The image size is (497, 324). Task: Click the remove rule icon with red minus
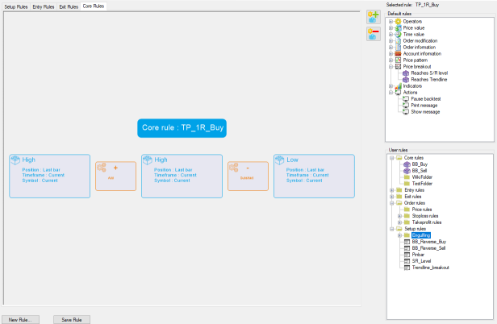coord(374,34)
